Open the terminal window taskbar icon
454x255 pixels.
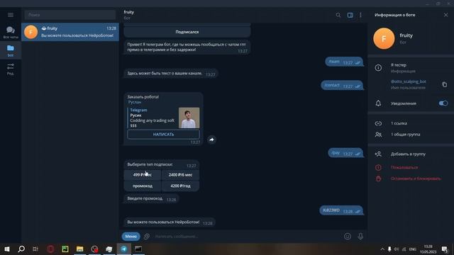point(138,249)
